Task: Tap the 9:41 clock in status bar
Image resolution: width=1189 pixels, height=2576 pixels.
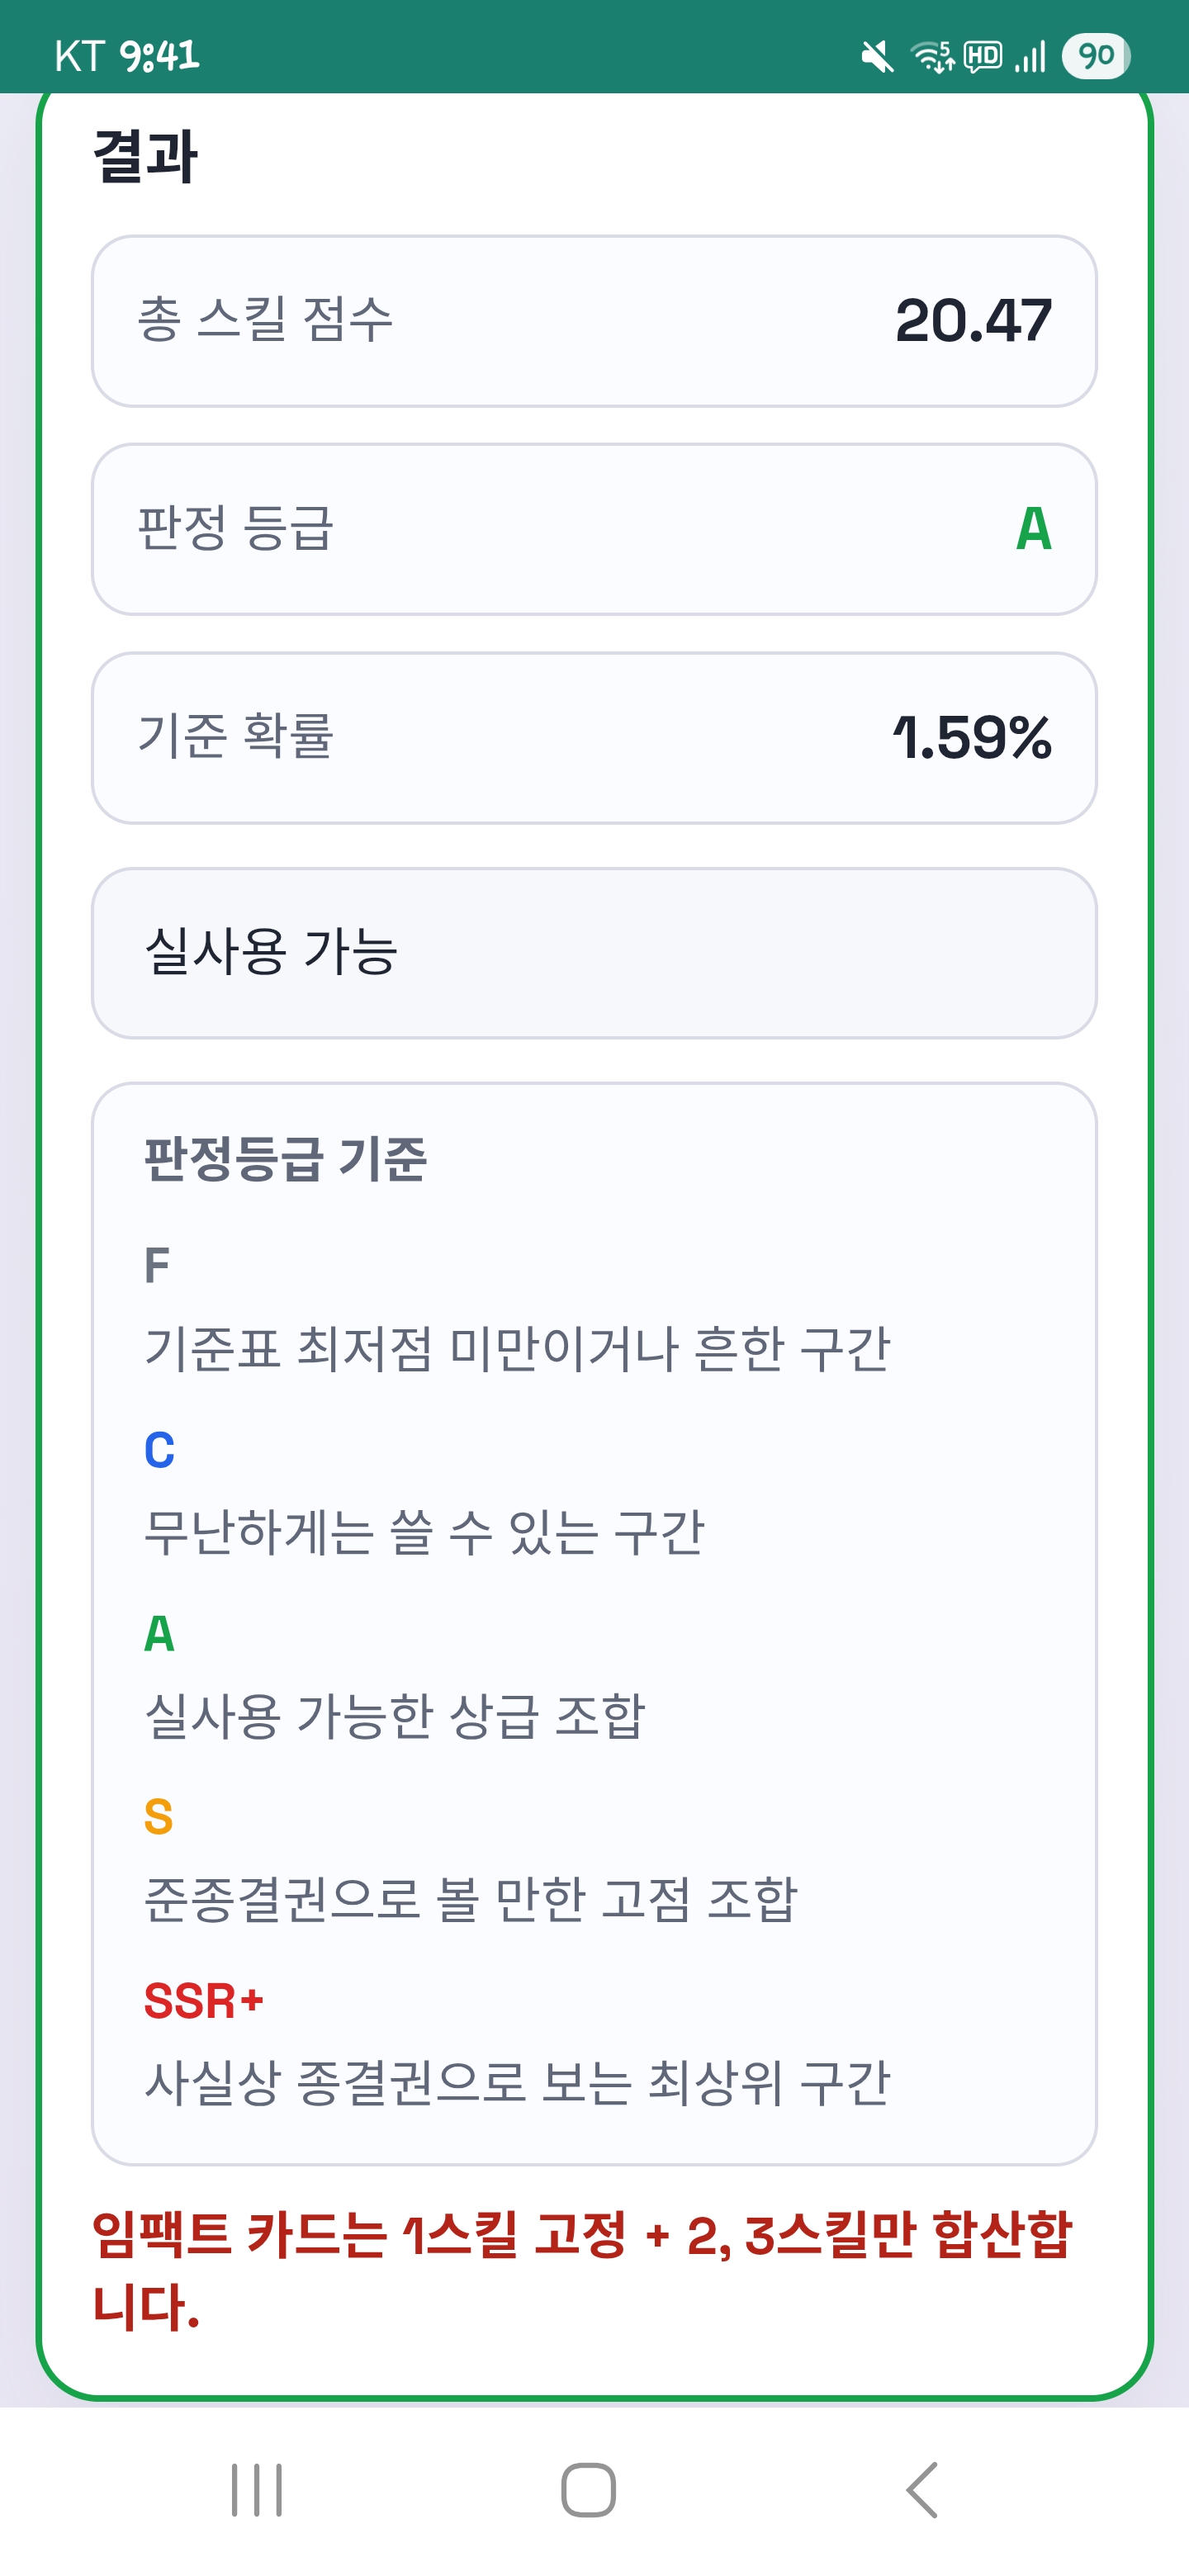Action: point(159,56)
